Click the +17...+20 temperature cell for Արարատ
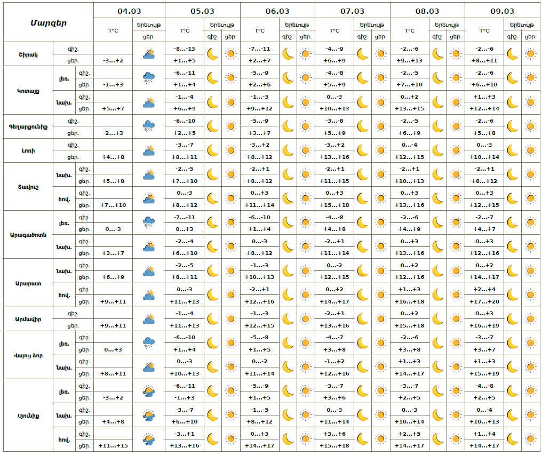Viewport: 542px width, 456px height. click(484, 301)
